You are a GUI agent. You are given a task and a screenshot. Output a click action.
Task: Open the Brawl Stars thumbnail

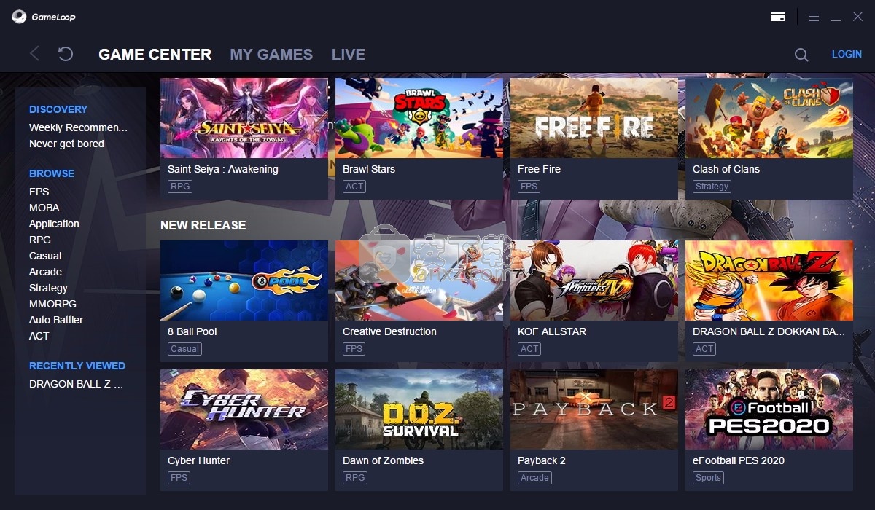click(x=419, y=118)
